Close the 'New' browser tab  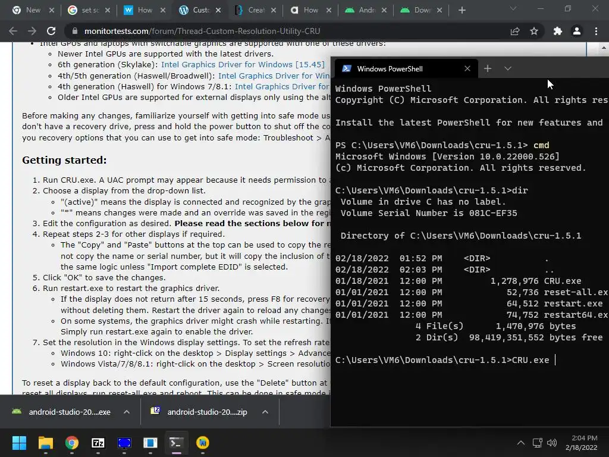tap(52, 10)
